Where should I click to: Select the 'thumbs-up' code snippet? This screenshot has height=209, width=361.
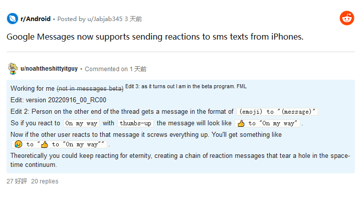pyautogui.click(x=135, y=123)
